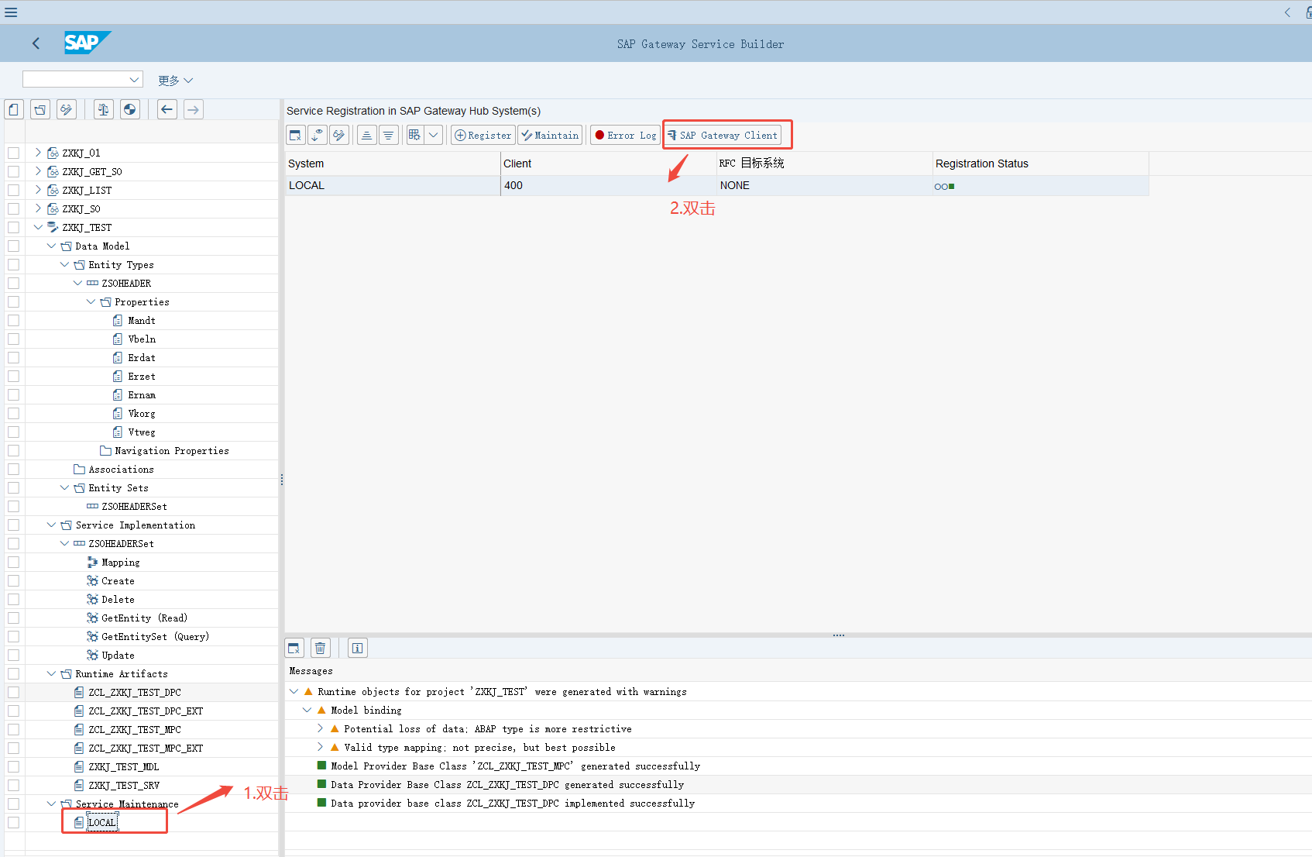Select the Create operation node

(x=118, y=581)
